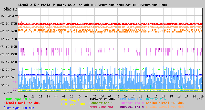The width and height of the screenshot is (205, 110).
Task: Click the [dBm] axis unit label
Action: click(7, 9)
